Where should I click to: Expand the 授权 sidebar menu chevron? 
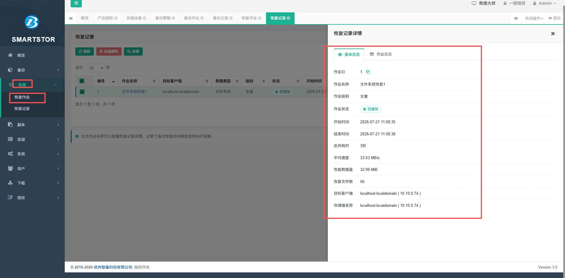[58, 198]
